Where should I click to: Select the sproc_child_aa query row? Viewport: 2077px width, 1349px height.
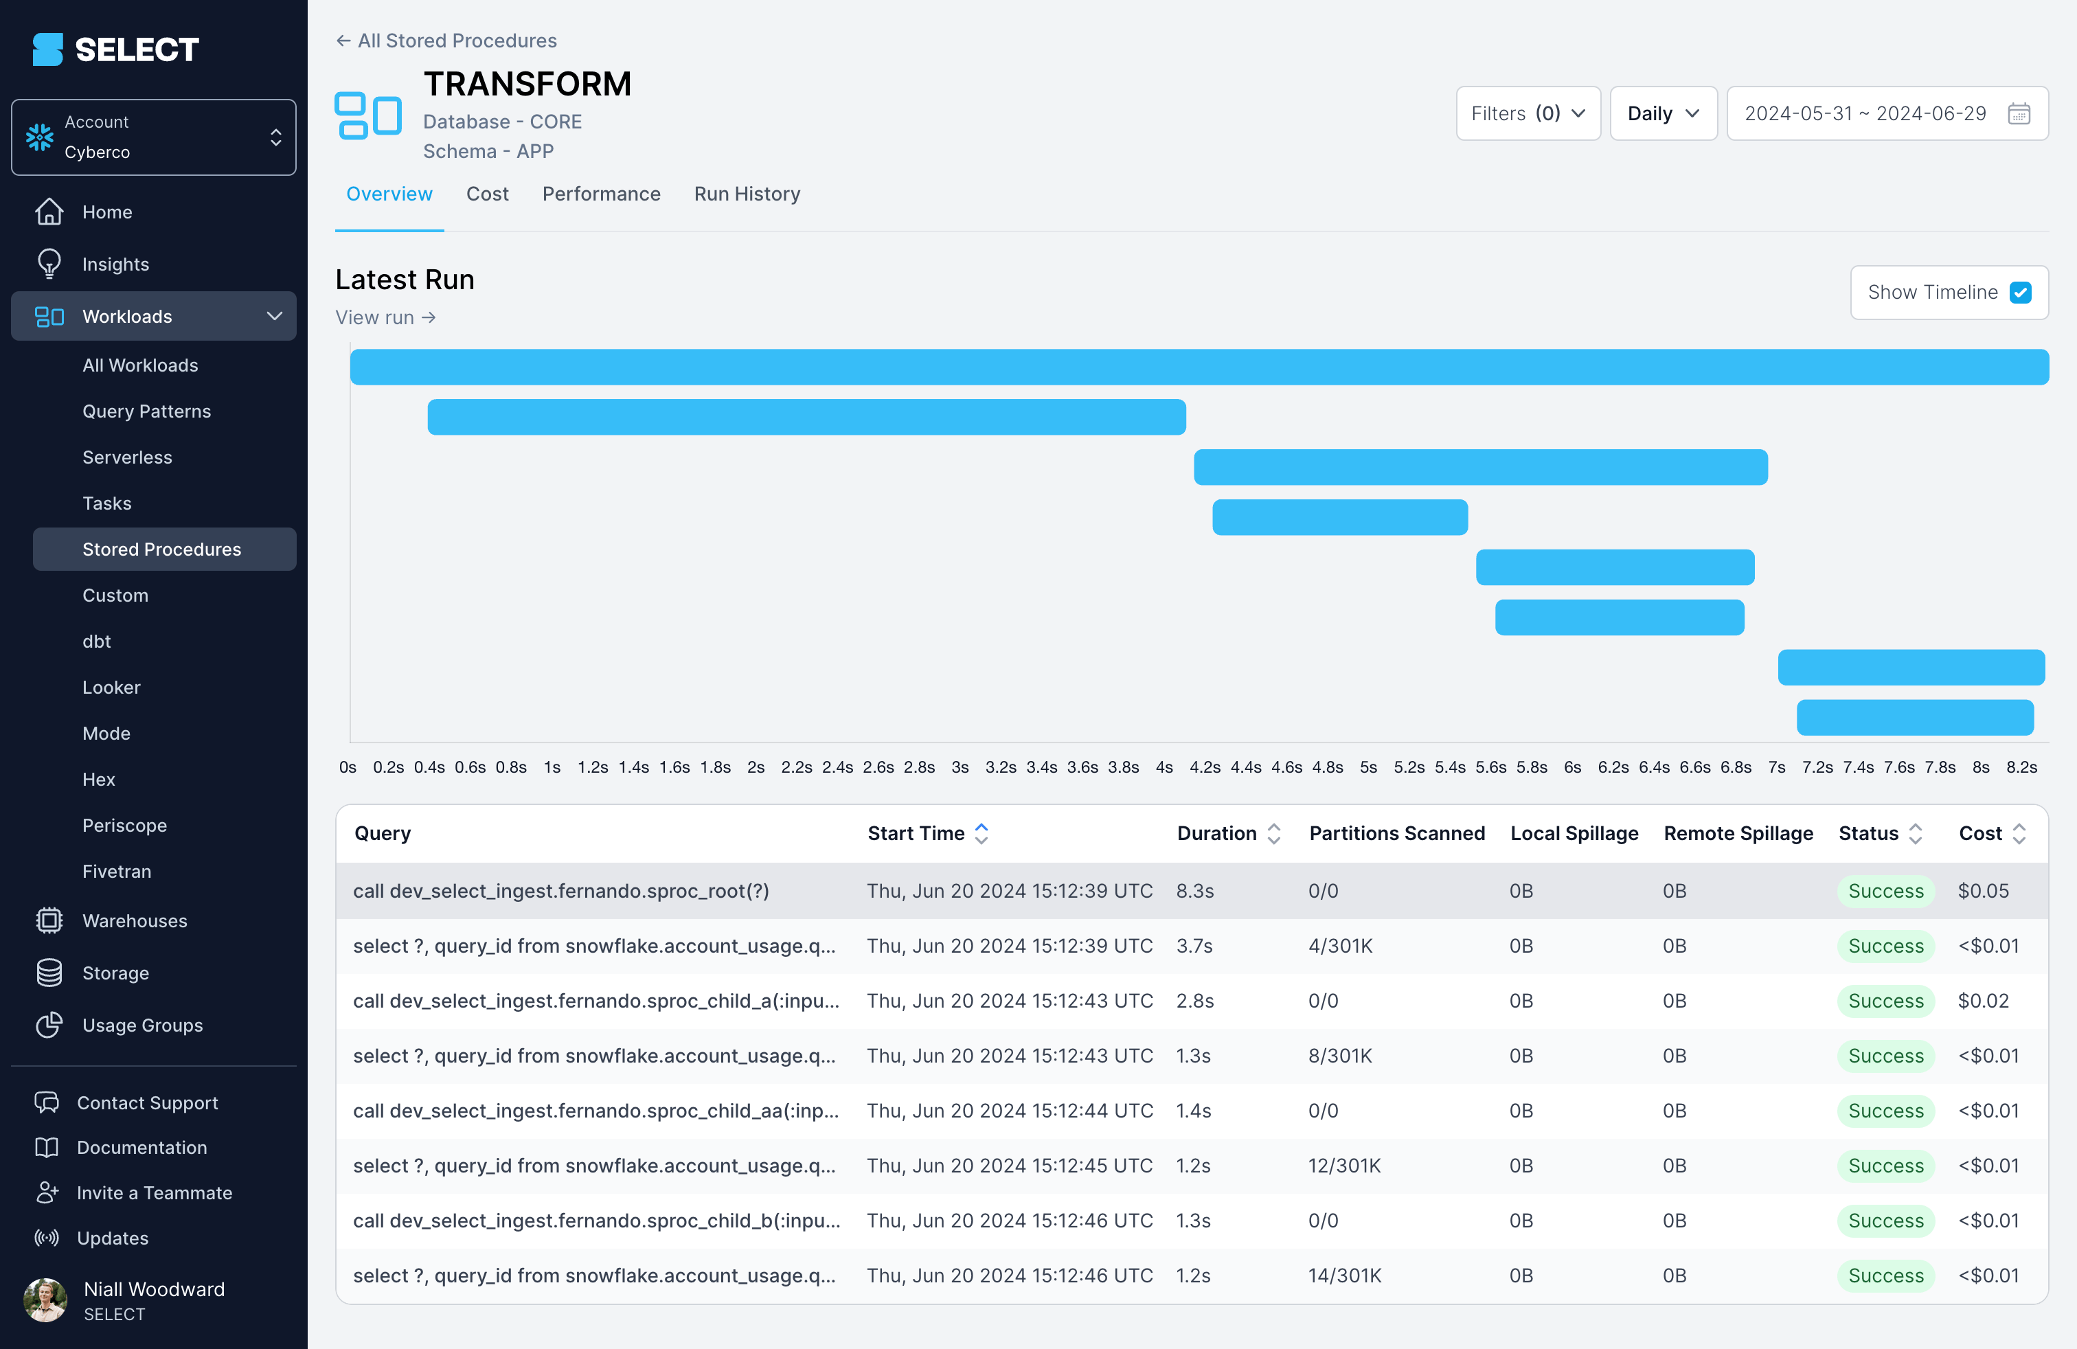[1192, 1111]
